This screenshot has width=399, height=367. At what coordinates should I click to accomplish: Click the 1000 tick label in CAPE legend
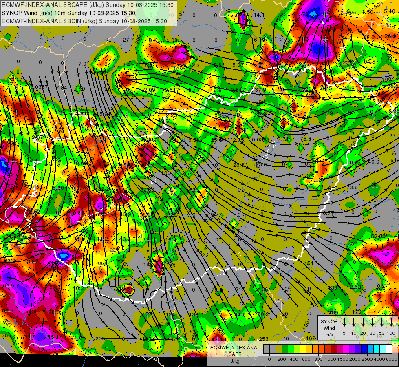tap(331, 359)
